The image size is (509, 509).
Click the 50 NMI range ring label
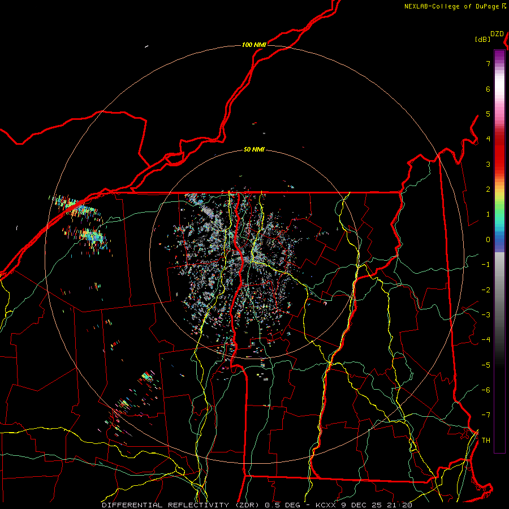(x=254, y=150)
